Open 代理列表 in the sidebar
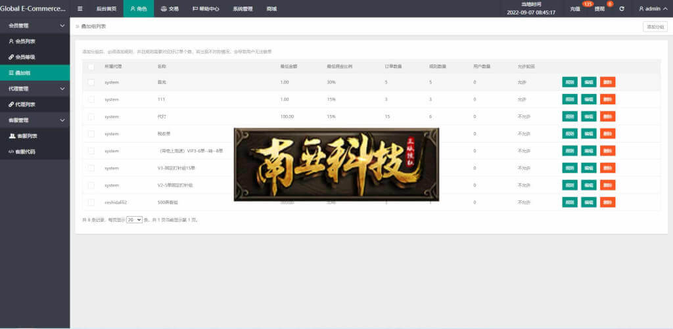673x329 pixels. [x=35, y=104]
